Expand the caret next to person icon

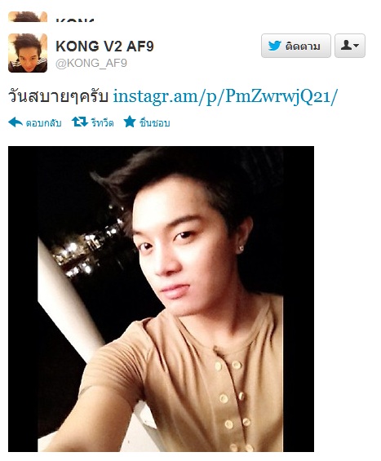point(356,46)
